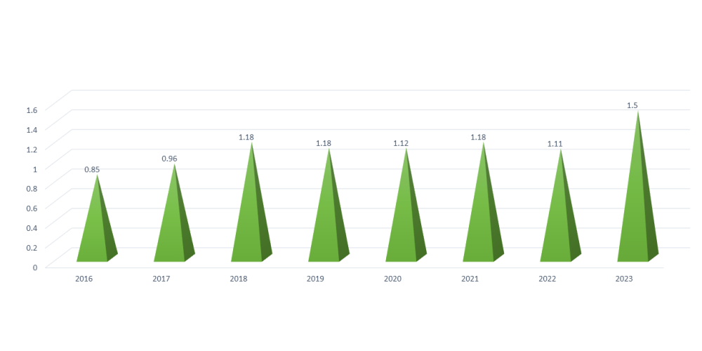This screenshot has height=351, width=702.
Task: Select the 2023 horizontal axis label
Action: click(624, 279)
